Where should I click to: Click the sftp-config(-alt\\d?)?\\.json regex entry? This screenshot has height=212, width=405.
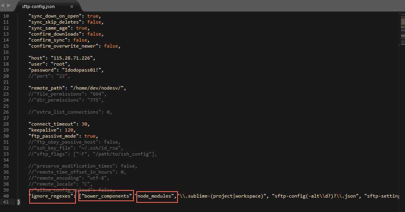[315, 196]
